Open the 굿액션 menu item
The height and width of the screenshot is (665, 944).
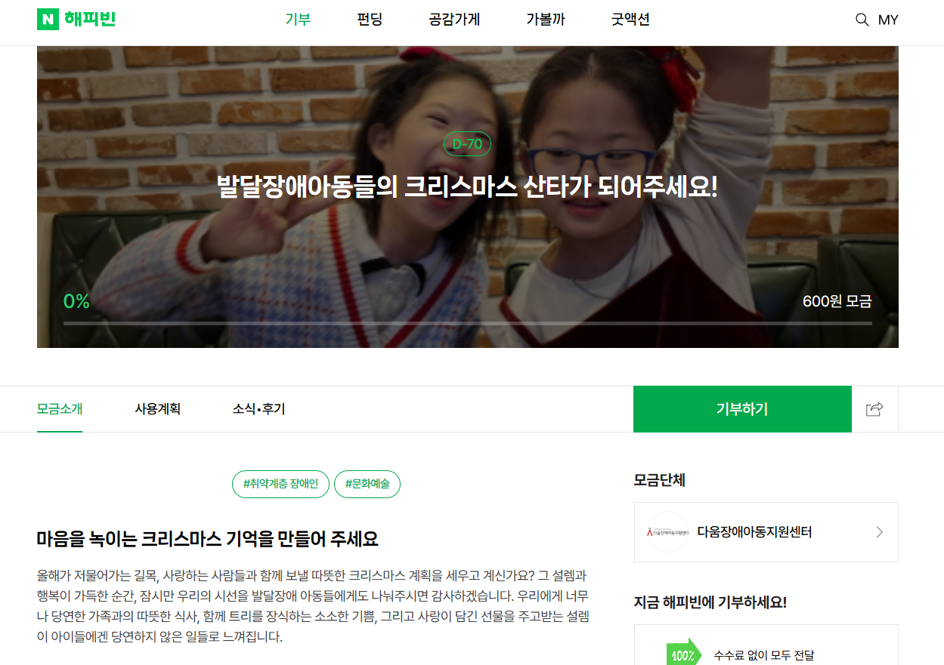[630, 20]
